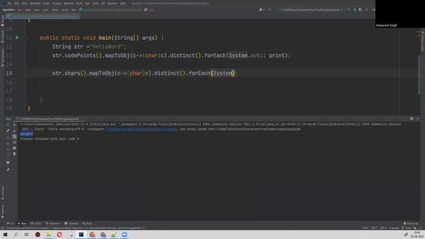The width and height of the screenshot is (425, 239).
Task: Stop the running process in Run panel
Action: click(x=8, y=137)
